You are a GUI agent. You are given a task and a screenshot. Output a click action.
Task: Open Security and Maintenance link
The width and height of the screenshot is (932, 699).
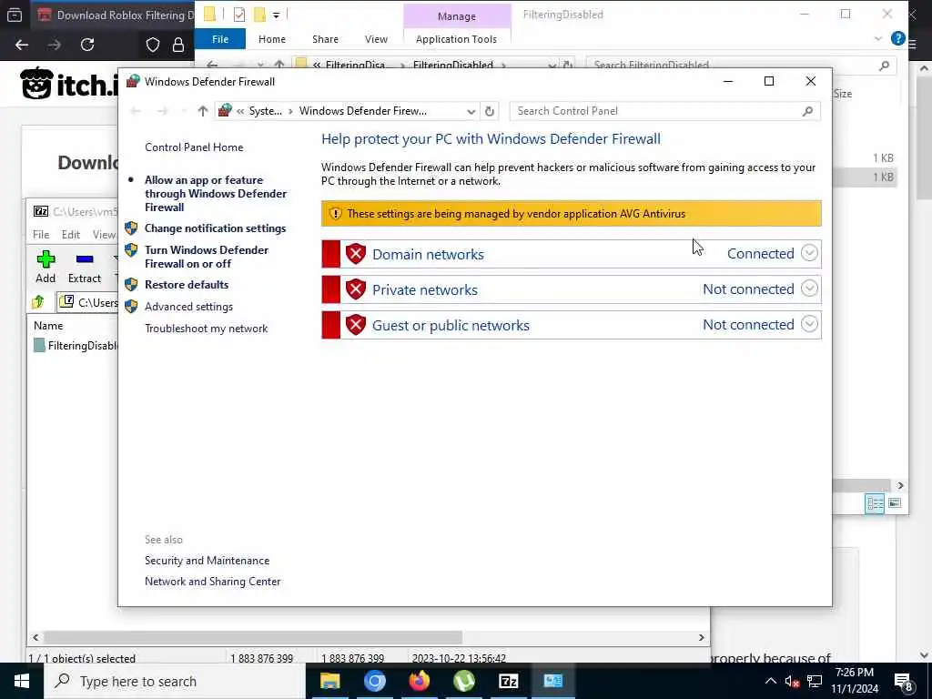point(207,561)
